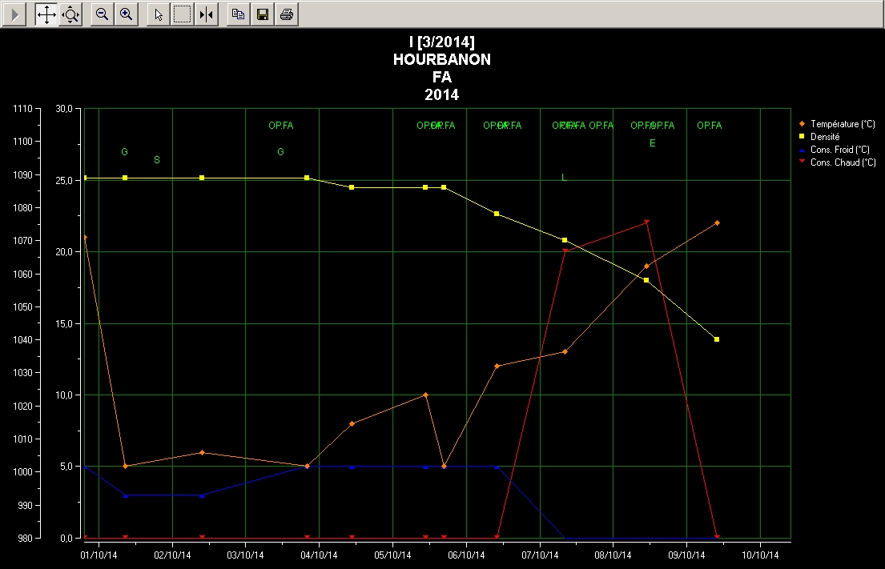
Task: Click the Température (°C) legend entry
Action: [842, 124]
